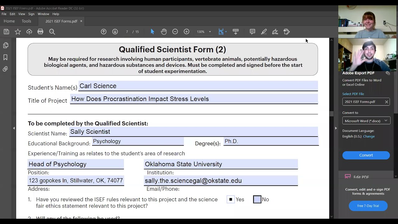Remove selected 2021 ISEF Forms.pdf file
The width and height of the screenshot is (398, 224).
[386, 102]
